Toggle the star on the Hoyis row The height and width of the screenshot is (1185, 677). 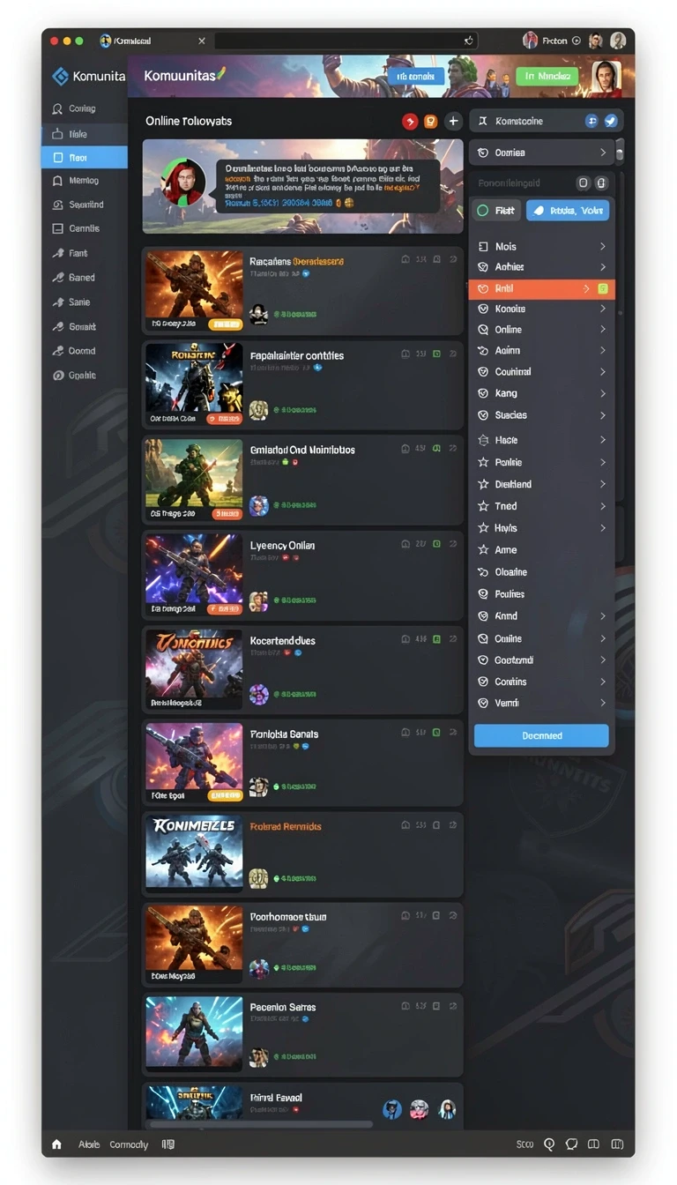tap(483, 528)
